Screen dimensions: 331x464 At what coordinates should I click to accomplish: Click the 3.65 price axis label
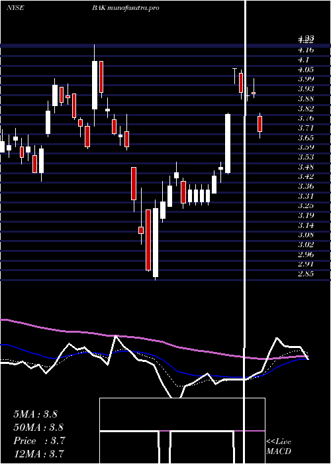306,138
